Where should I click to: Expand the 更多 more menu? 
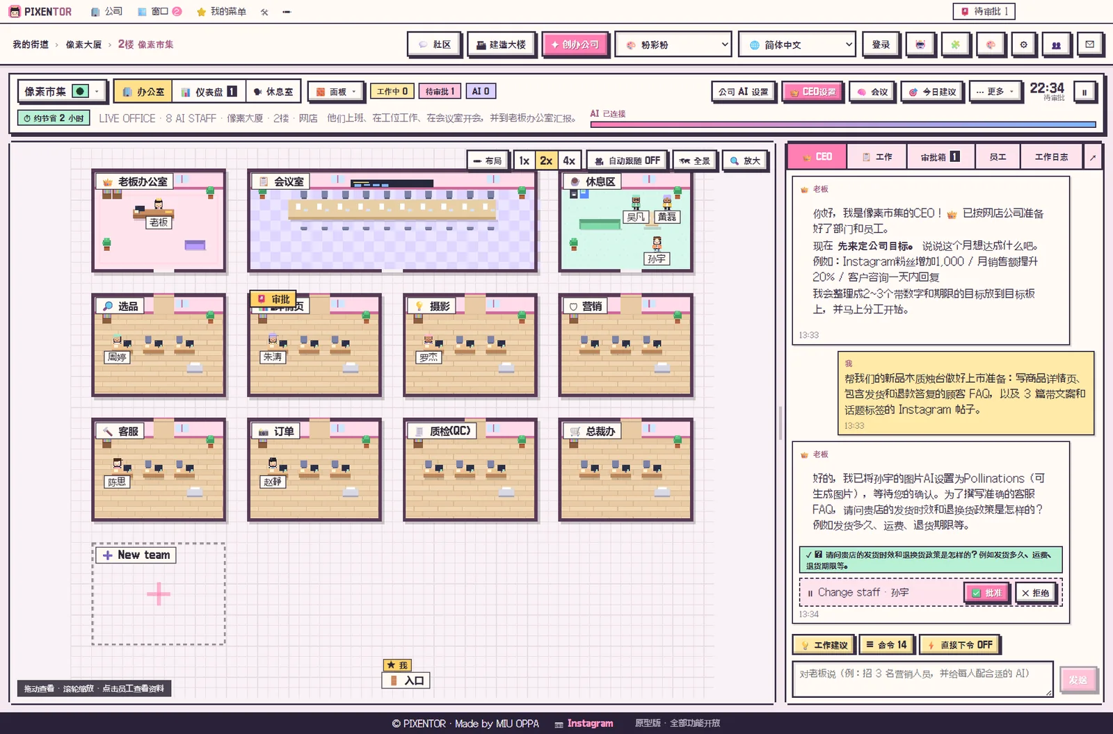tap(995, 92)
